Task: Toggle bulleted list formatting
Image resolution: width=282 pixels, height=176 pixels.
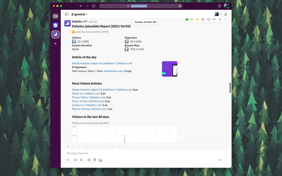Action: click(99, 146)
